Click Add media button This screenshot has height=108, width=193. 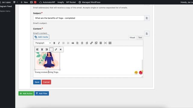(41, 37)
